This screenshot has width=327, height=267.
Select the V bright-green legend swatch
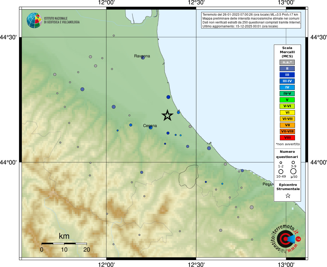click(x=287, y=100)
